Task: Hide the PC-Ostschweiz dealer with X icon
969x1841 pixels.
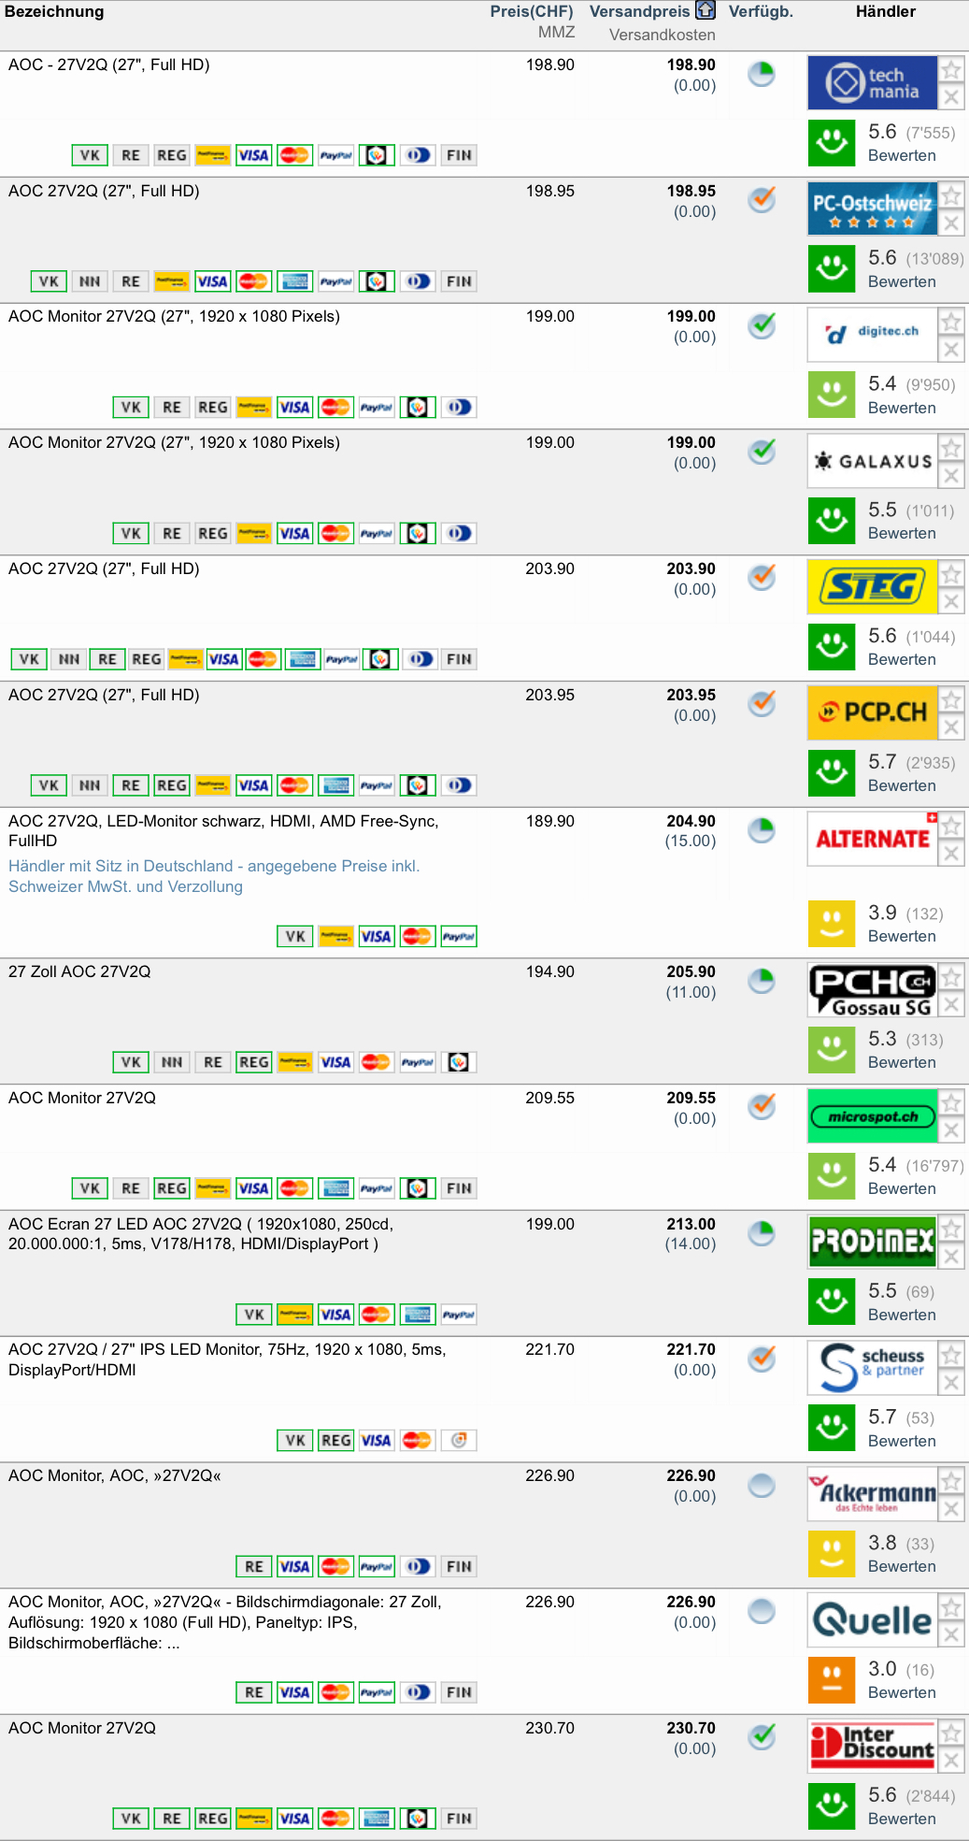Action: click(x=951, y=223)
